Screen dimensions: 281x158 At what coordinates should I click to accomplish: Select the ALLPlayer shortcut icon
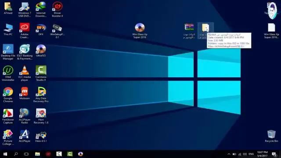(x=25, y=134)
